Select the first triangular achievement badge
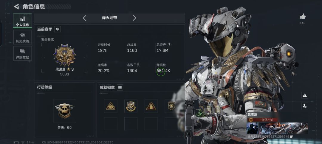The image size is (322, 144). click(111, 106)
